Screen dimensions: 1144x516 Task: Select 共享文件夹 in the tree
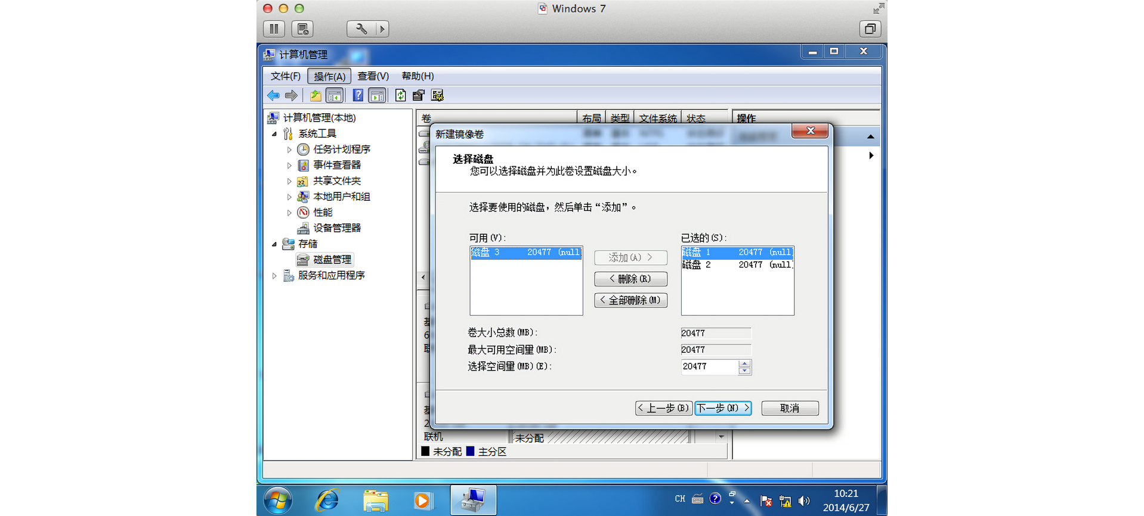[x=337, y=181]
